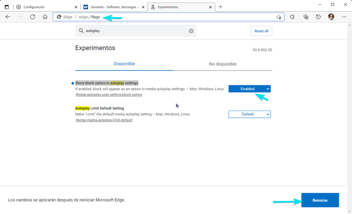Image resolution: width=352 pixels, height=214 pixels.
Task: Add this page to favorites
Action: tap(278, 16)
